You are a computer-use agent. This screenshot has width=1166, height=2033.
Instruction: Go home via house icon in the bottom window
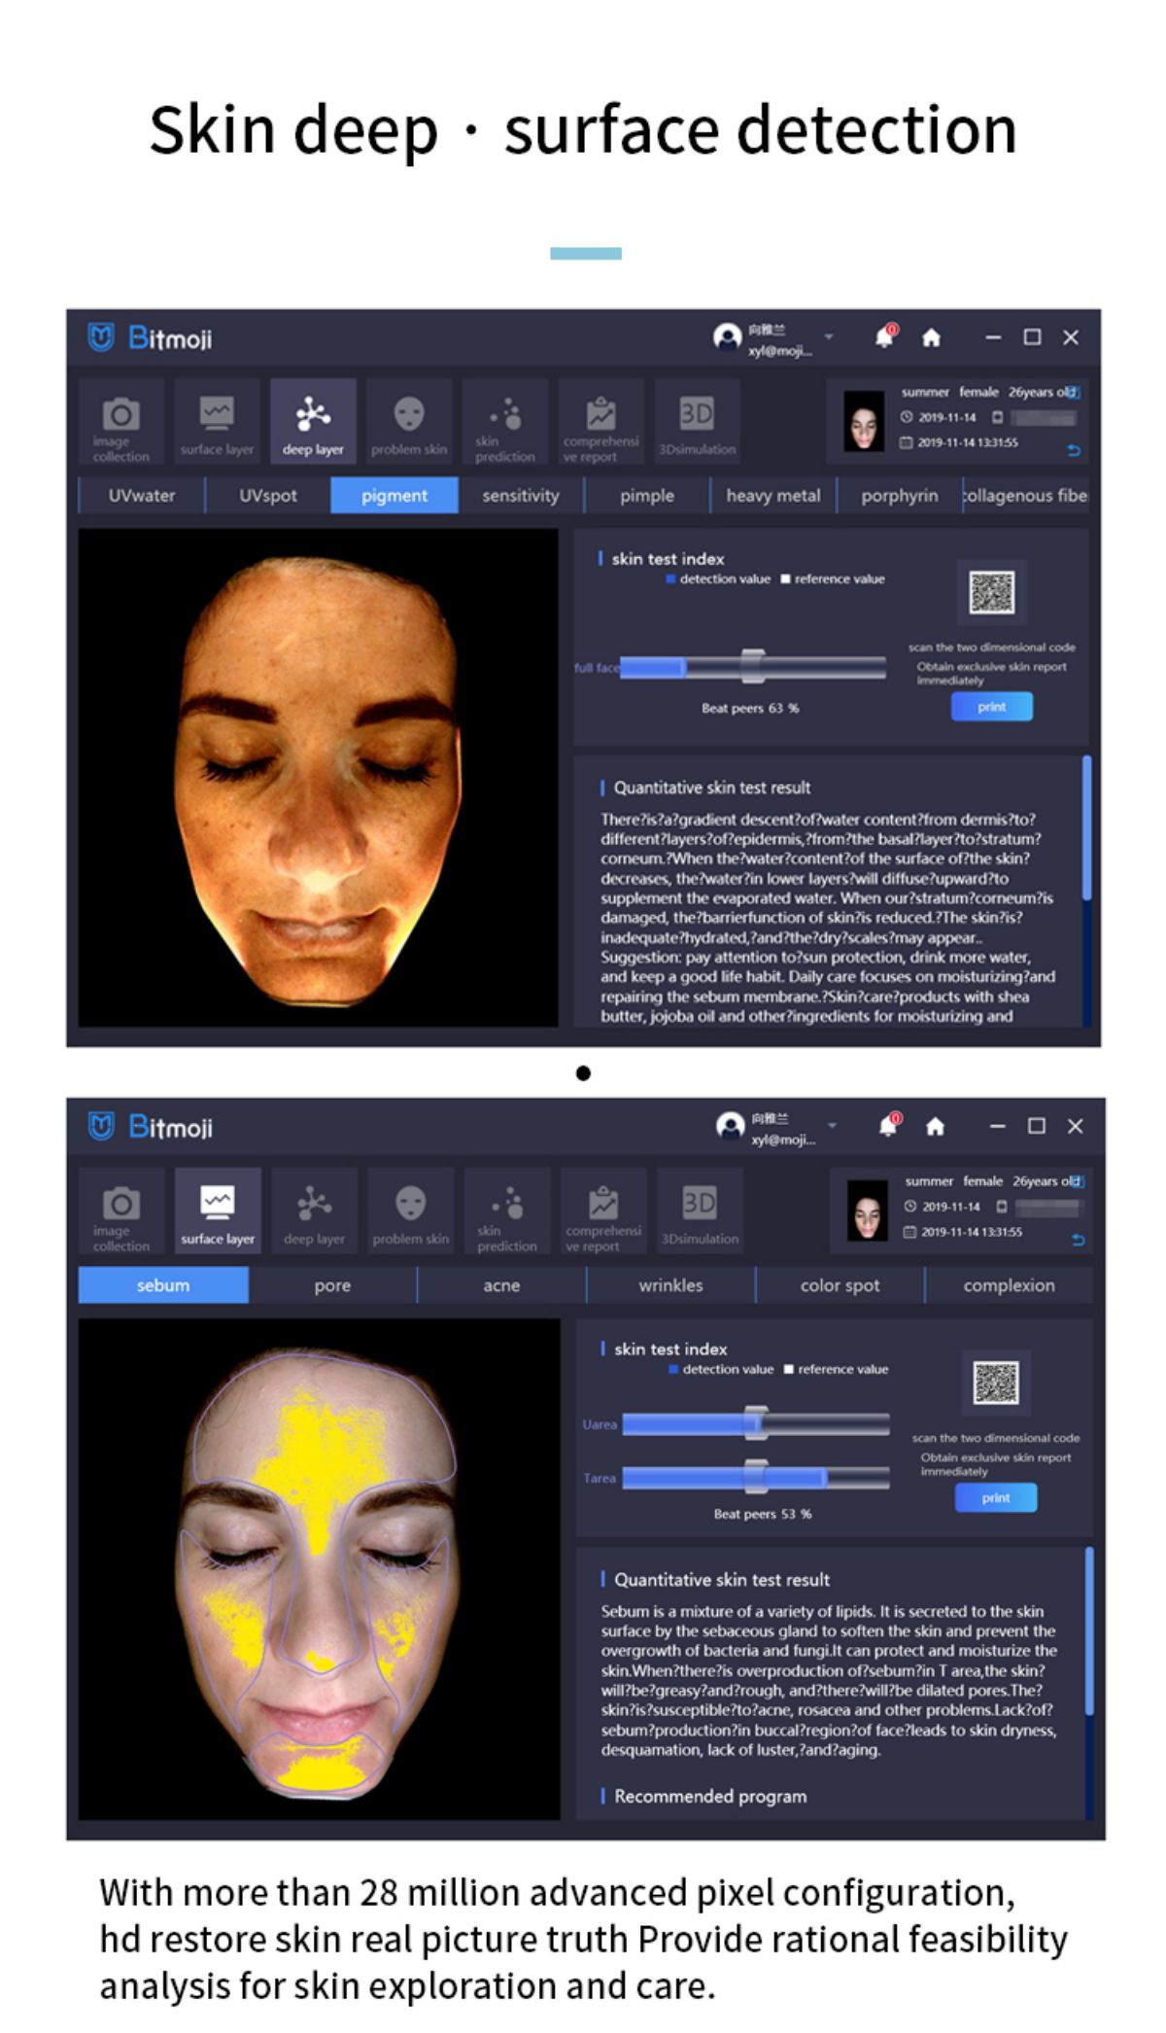(935, 1126)
